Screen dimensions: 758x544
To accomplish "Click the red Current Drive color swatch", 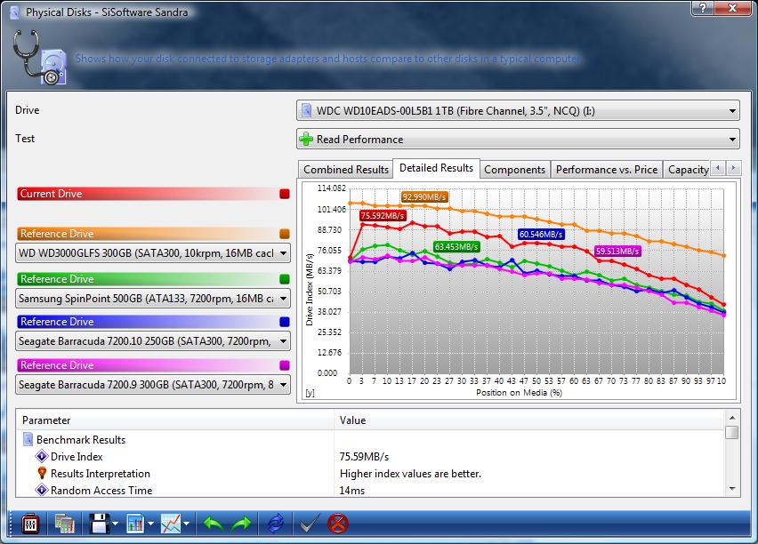I will pos(285,194).
